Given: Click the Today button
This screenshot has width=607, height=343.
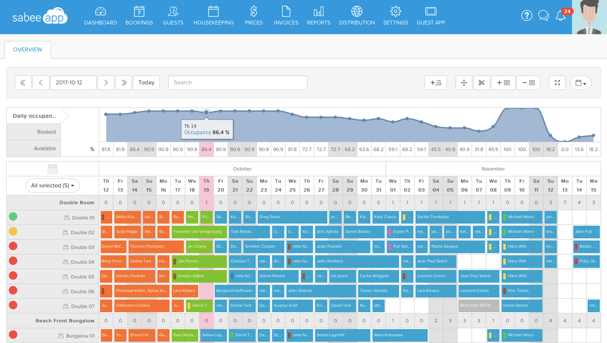Looking at the screenshot, I should [146, 83].
